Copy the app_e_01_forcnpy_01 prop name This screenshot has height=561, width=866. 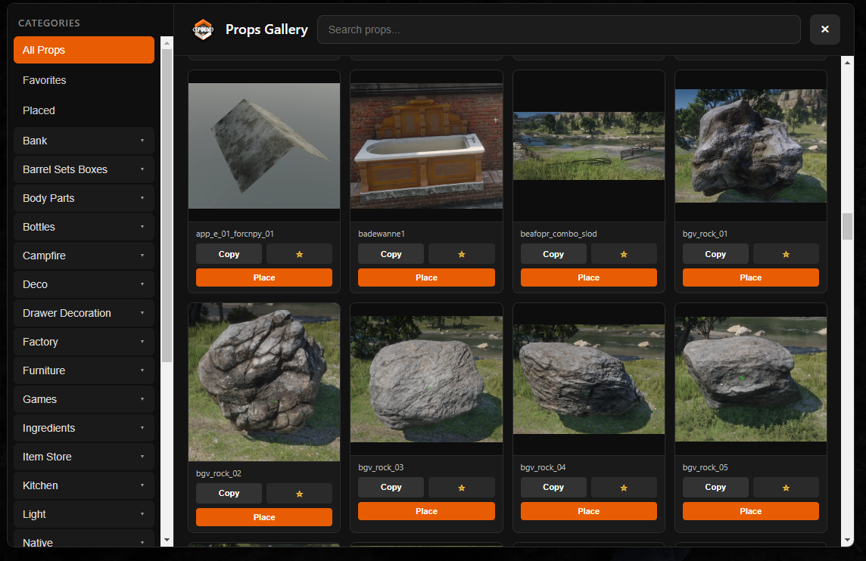(x=229, y=254)
